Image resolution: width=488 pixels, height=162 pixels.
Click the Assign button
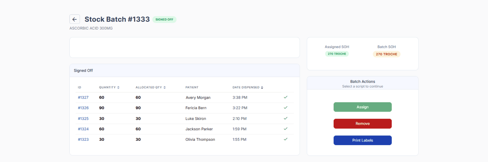pyautogui.click(x=363, y=107)
